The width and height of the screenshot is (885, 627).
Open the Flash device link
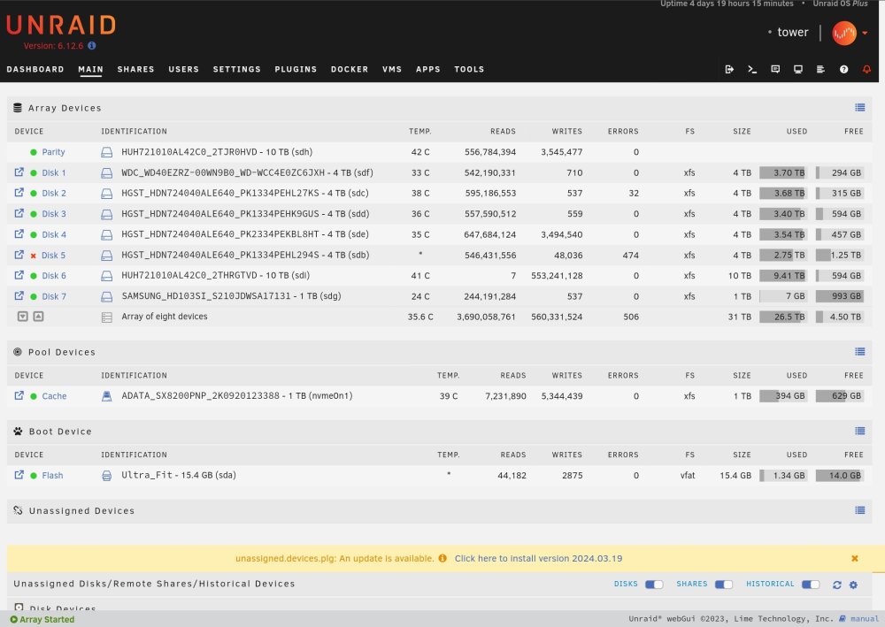pos(52,476)
